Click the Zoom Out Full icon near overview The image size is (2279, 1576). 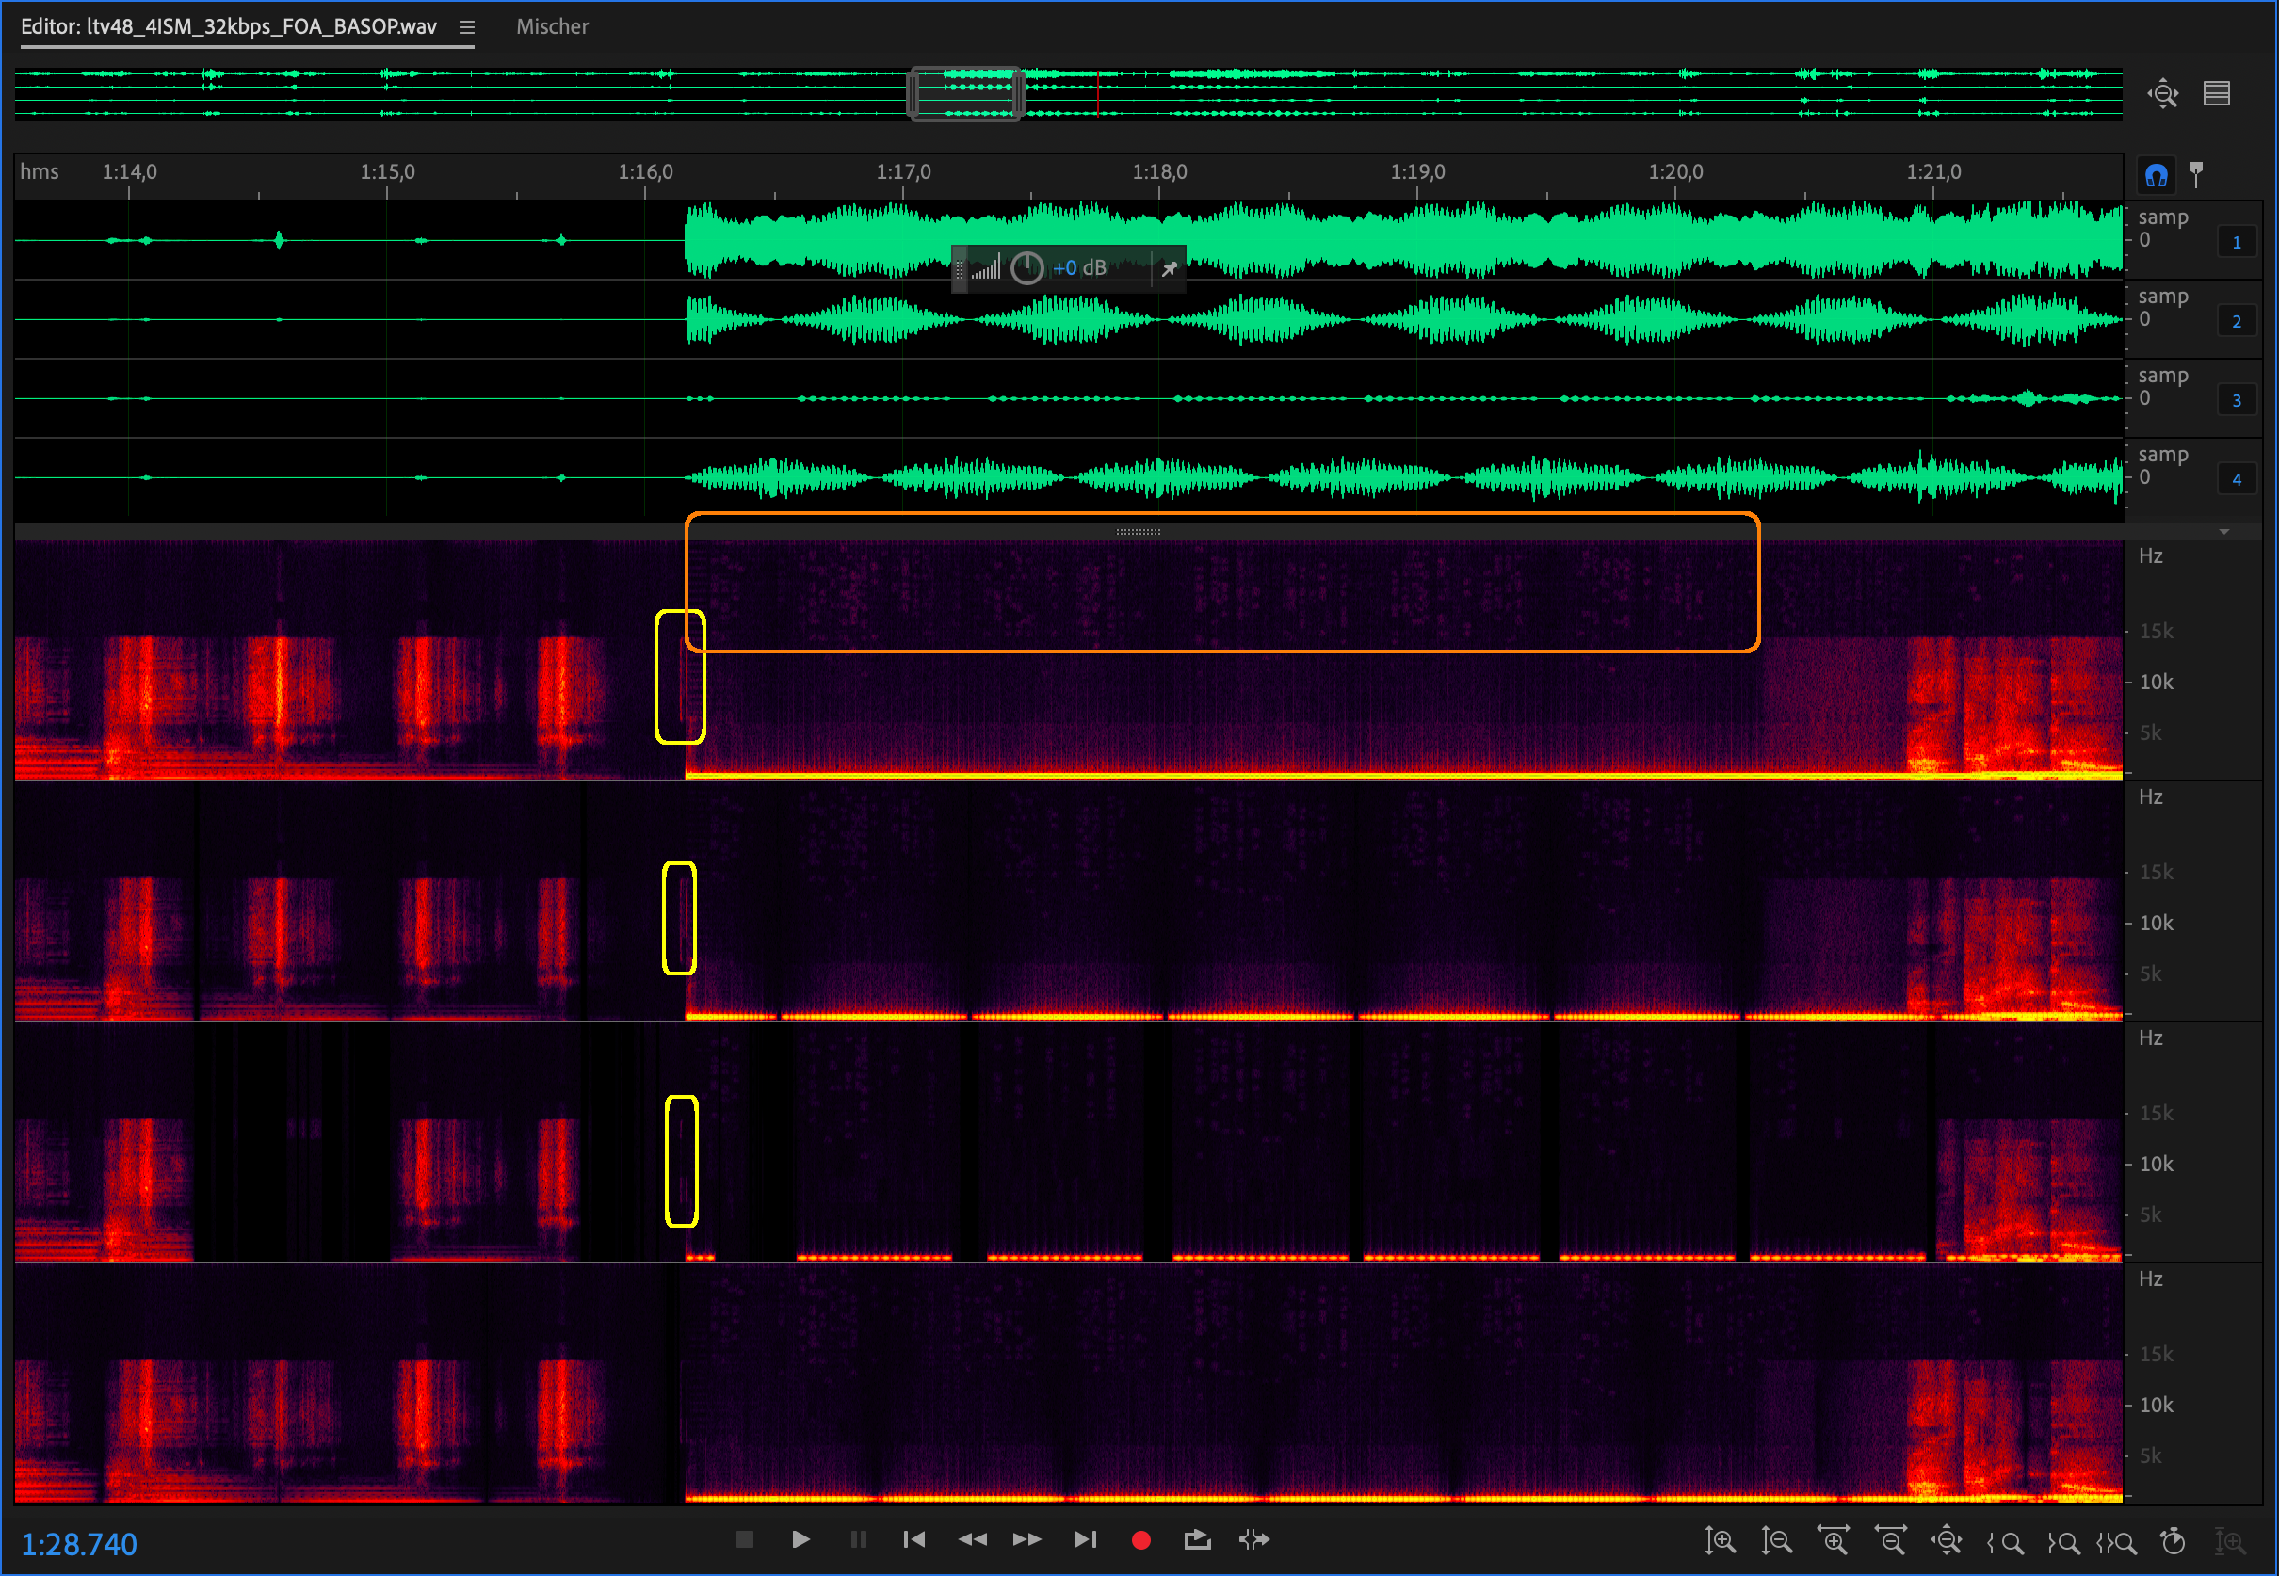(2161, 94)
